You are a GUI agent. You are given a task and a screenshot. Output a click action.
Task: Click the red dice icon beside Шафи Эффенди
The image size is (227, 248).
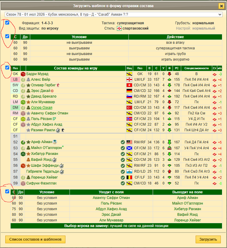(23, 165)
